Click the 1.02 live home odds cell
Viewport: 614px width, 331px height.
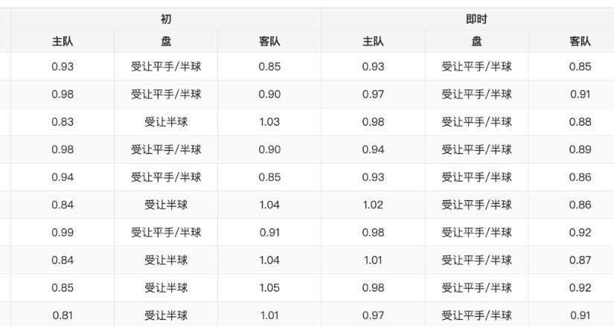tap(373, 205)
